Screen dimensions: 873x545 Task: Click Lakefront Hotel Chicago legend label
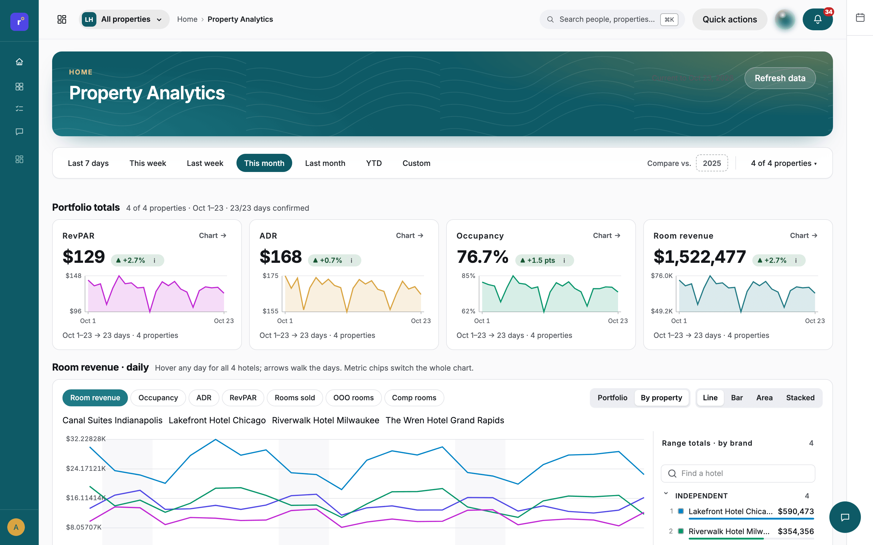tap(217, 420)
